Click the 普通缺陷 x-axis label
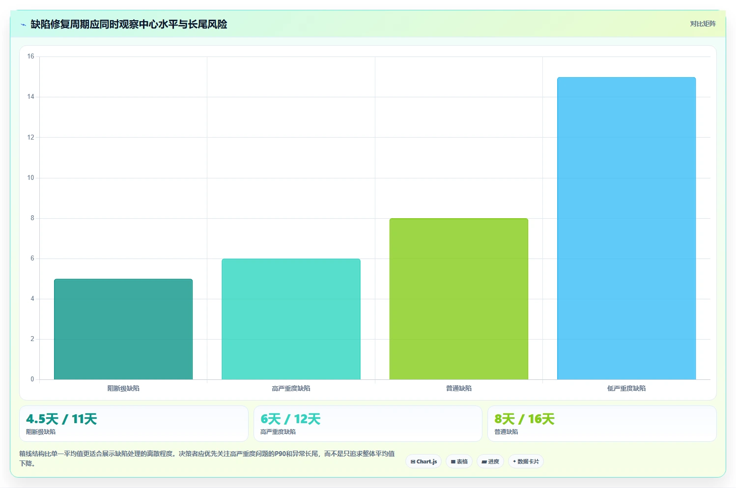 (459, 388)
